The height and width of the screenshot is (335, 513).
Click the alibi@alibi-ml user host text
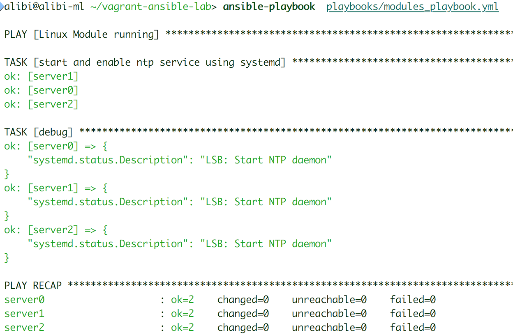tap(44, 7)
